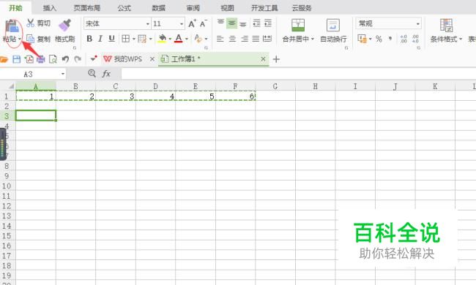Align cell content to bottom
The image size is (476, 285).
pyautogui.click(x=243, y=23)
